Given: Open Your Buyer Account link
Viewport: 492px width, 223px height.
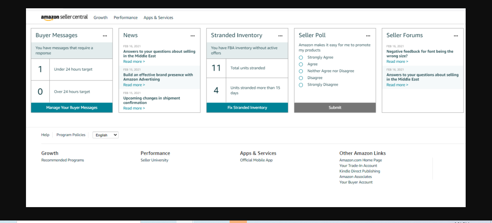Looking at the screenshot, I should tap(356, 182).
